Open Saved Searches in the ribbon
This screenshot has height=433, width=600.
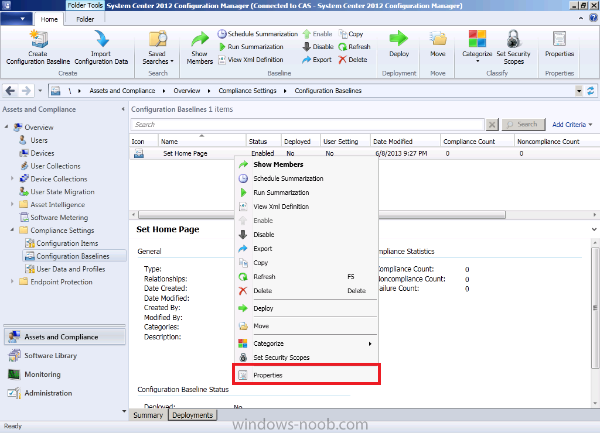pos(158,47)
